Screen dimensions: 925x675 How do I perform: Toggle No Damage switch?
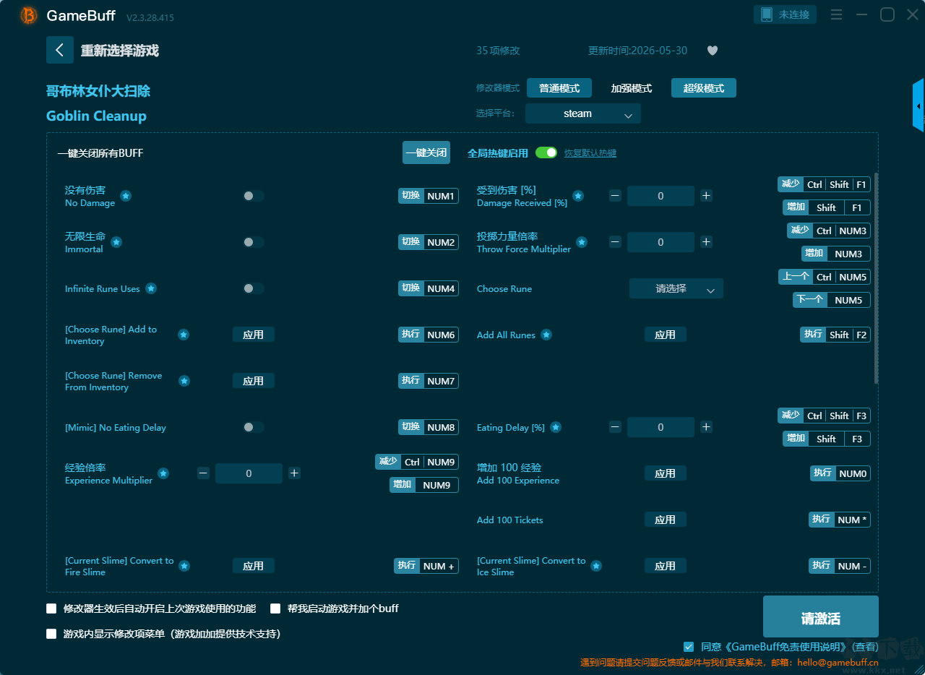253,196
